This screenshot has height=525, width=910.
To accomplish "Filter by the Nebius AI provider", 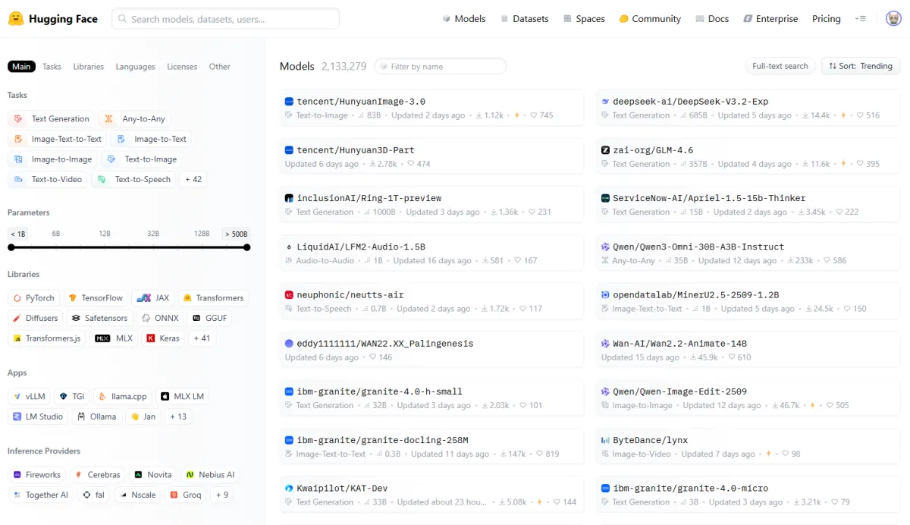I will [x=211, y=475].
